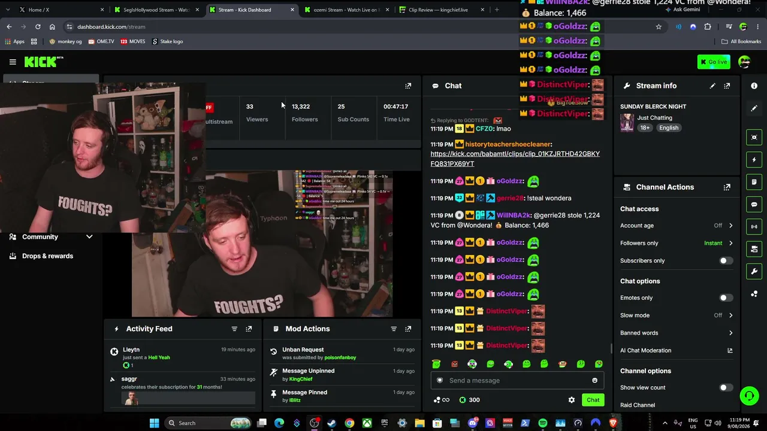Toggle Show view count
The image size is (767, 431).
pyautogui.click(x=726, y=387)
